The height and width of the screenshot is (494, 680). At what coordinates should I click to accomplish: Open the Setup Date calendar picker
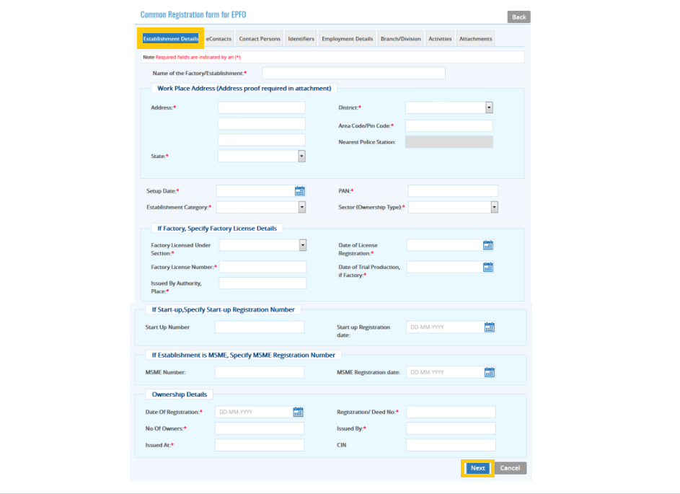point(300,191)
